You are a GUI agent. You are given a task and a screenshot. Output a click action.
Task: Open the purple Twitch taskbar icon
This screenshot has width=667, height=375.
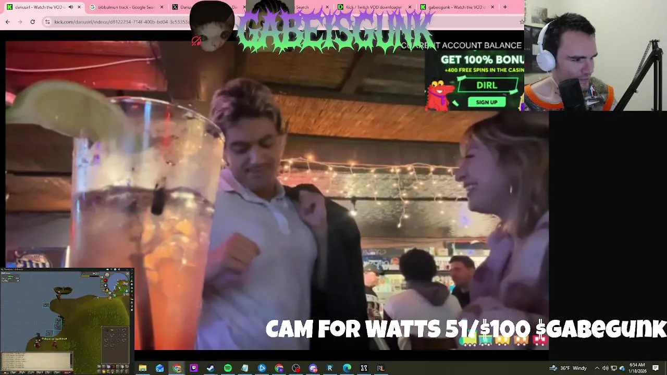(194, 368)
